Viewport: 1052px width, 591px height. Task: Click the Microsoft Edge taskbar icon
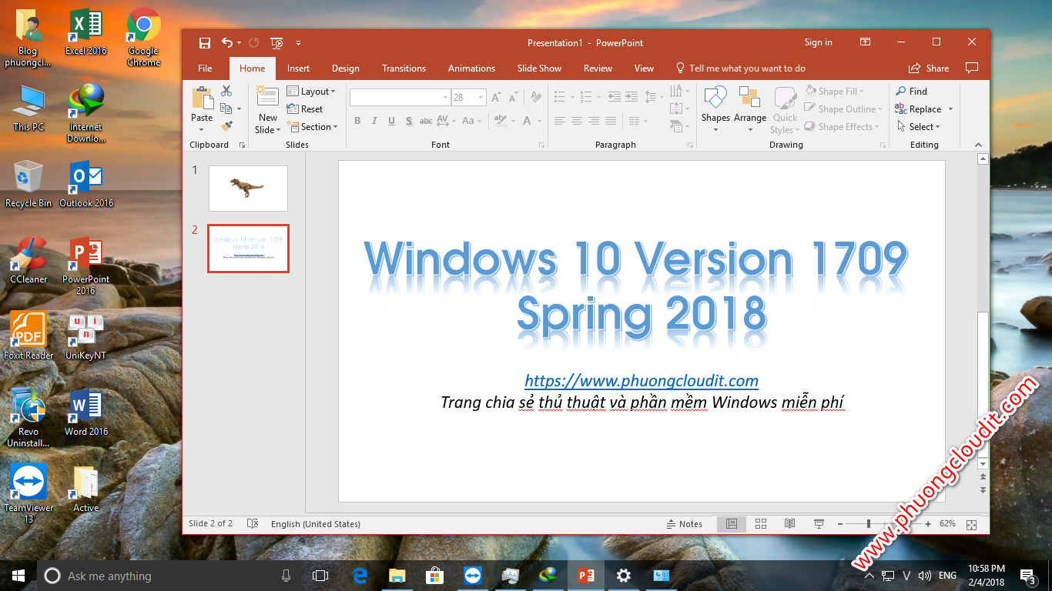click(x=360, y=576)
